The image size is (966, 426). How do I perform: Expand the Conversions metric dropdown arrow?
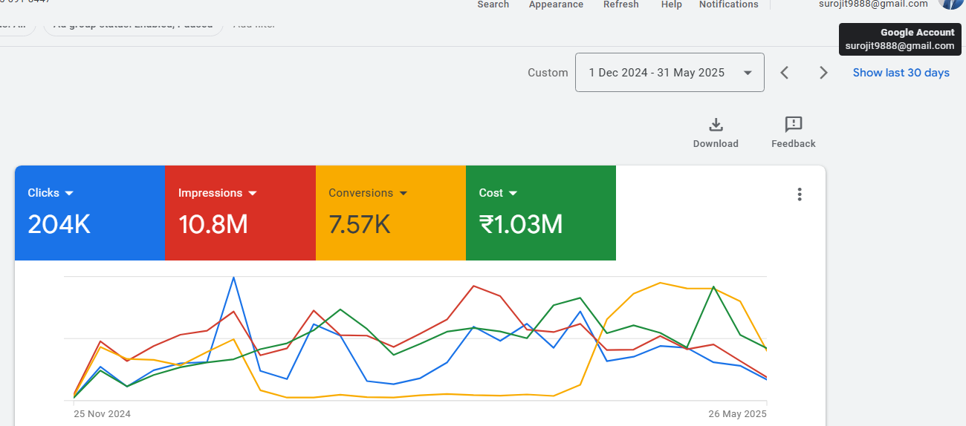[x=403, y=193]
